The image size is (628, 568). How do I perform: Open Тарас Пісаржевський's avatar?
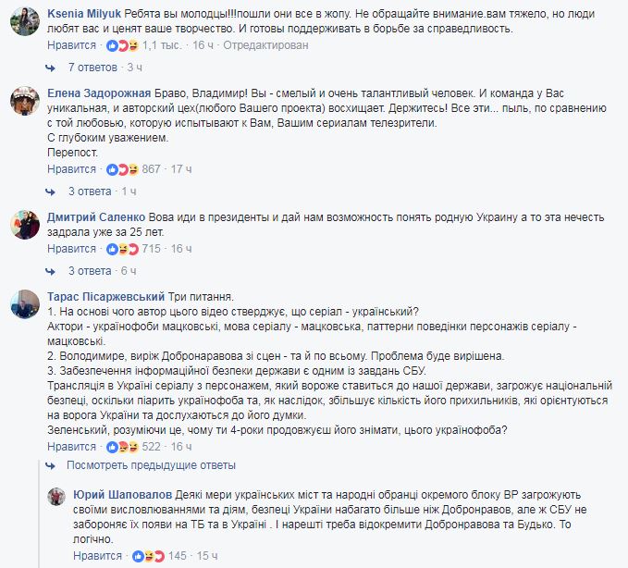point(23,304)
